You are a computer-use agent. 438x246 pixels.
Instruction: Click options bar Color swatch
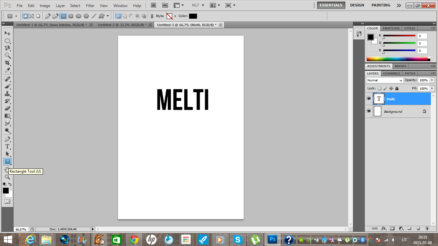point(193,16)
